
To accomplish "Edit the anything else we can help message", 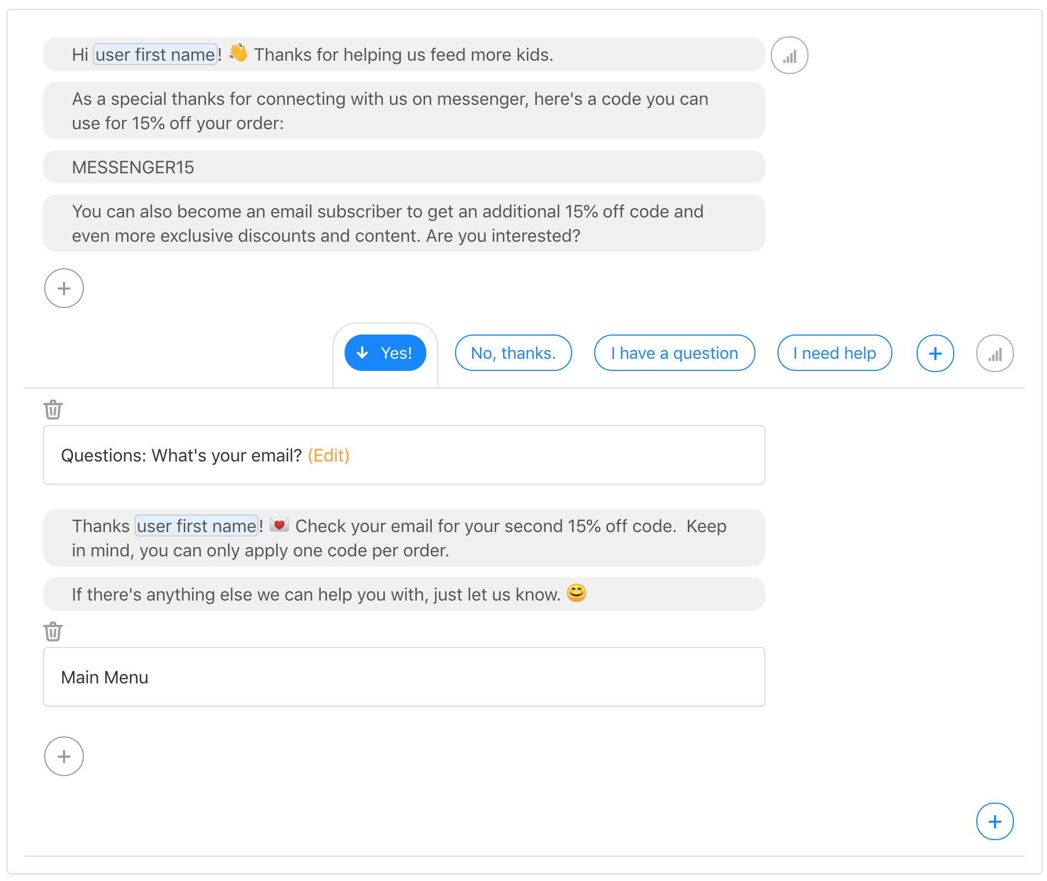I will [x=404, y=594].
